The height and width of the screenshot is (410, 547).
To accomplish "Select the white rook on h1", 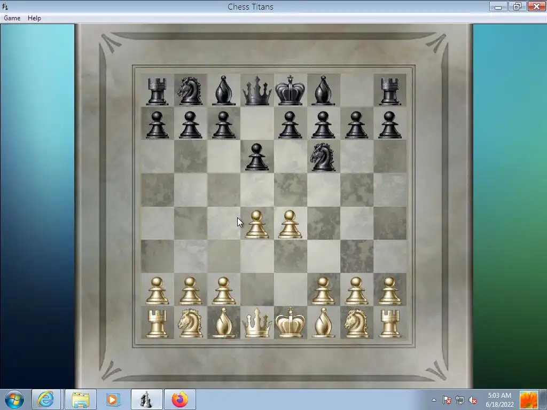I will click(x=389, y=324).
